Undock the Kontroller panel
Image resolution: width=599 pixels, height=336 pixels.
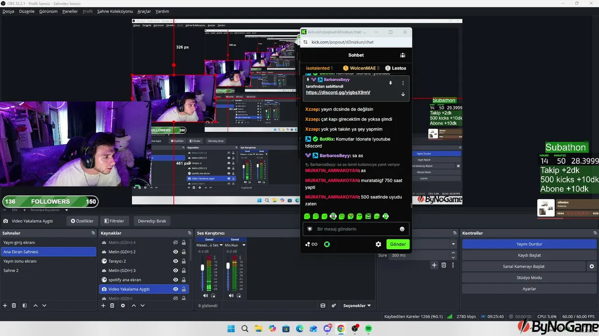pos(594,233)
